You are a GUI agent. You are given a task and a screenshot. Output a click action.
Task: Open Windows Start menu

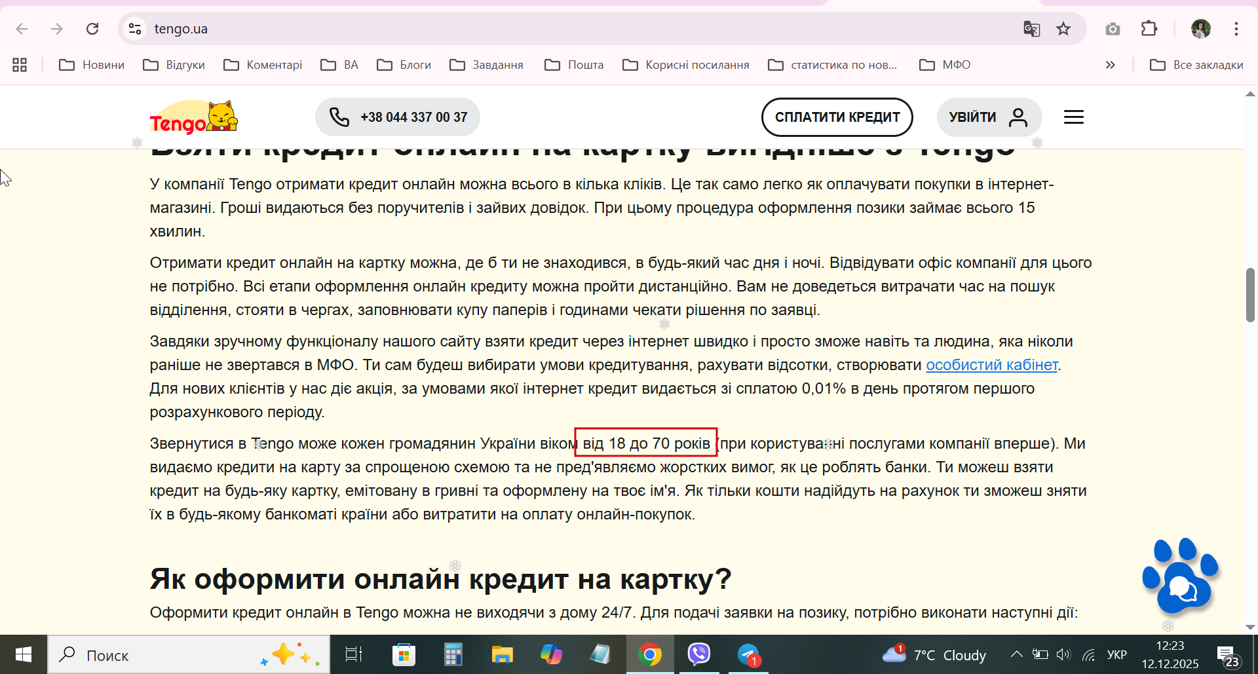24,654
